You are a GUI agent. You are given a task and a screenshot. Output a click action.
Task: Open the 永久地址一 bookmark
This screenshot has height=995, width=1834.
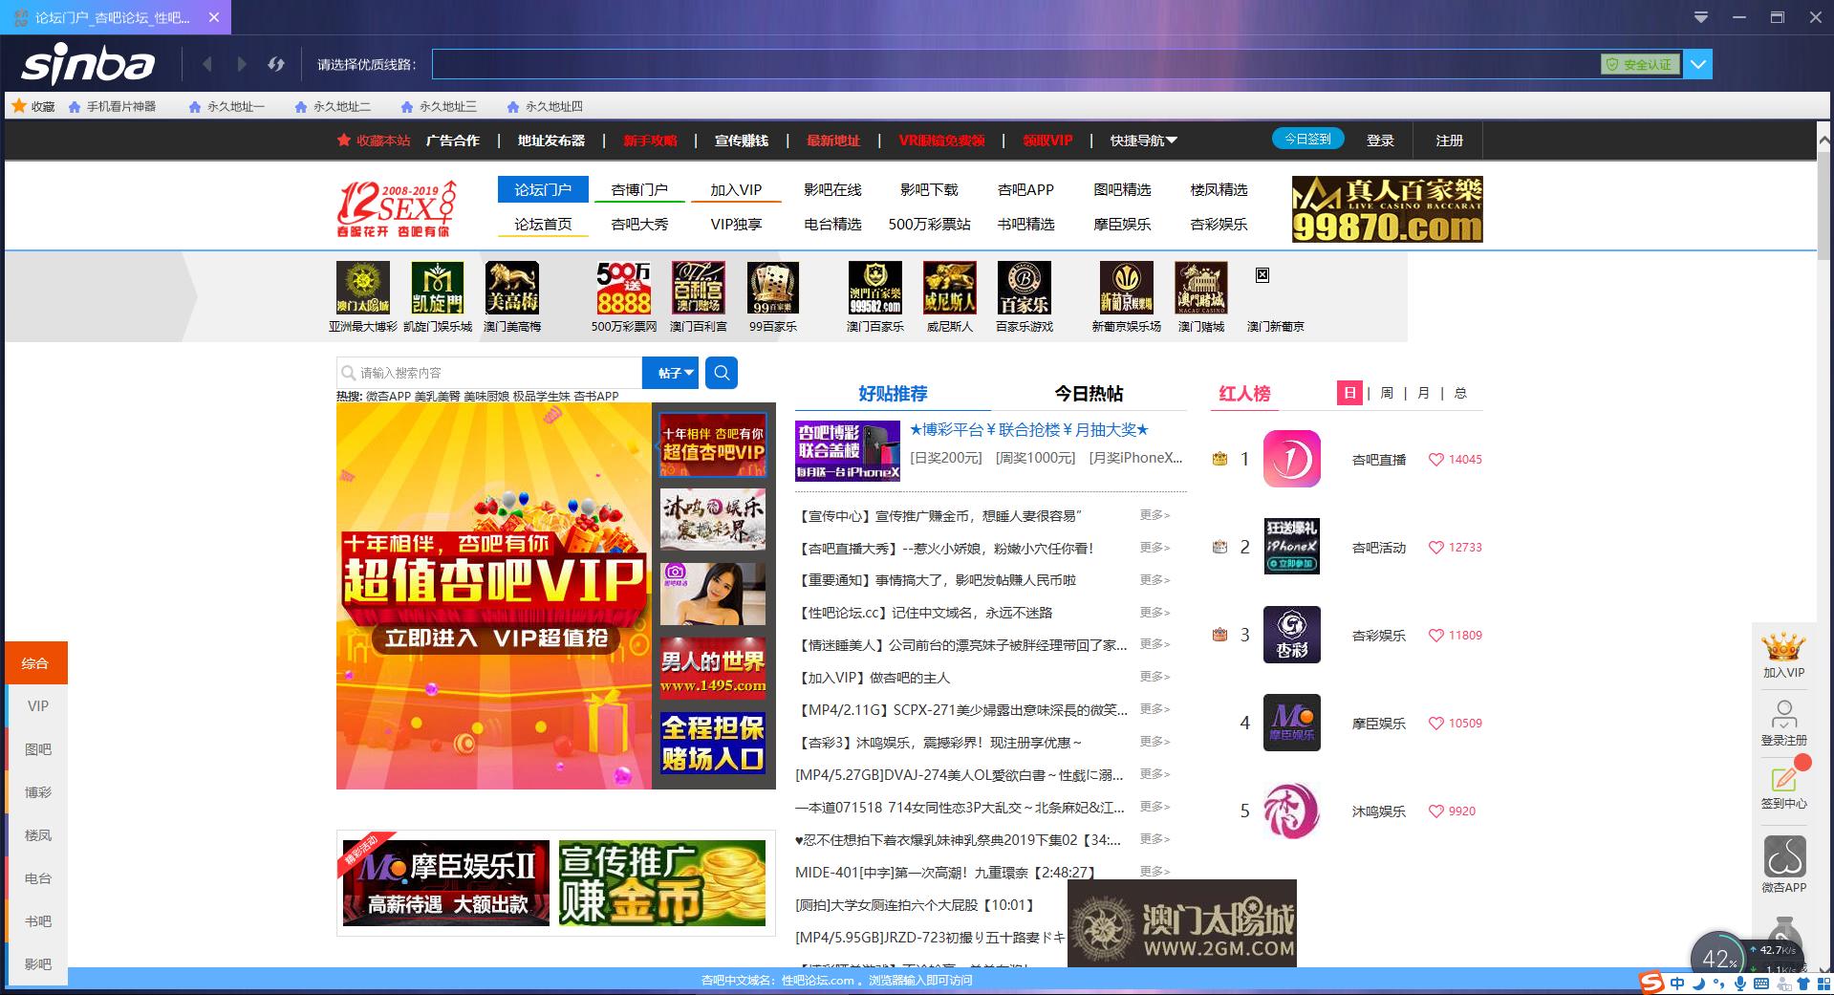point(227,106)
